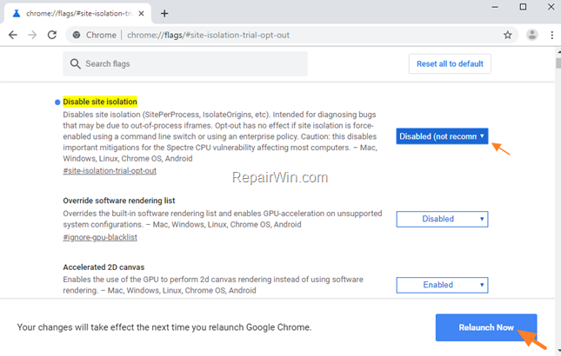Close the chrome://flags tab

(141, 14)
